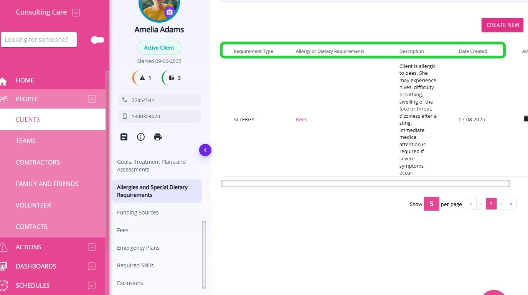Screen dimensions: 528x295
Task: Go to the next page of results
Action: [501, 204]
